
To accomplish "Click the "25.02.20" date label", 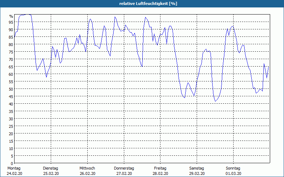I will tap(51, 173).
